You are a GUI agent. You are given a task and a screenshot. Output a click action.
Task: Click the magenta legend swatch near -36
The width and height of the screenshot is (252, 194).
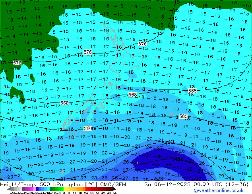coord(32,189)
